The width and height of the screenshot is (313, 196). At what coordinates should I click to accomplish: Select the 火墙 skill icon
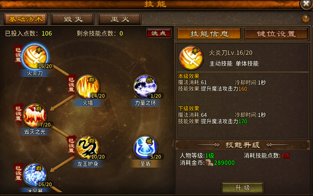point(88,87)
